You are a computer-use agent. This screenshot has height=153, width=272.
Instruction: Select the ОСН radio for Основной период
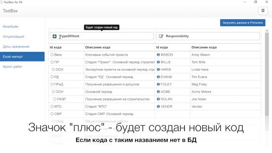(53, 92)
